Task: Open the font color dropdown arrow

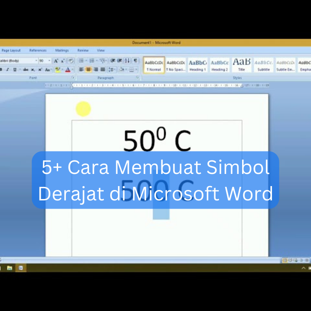Action: click(72, 70)
